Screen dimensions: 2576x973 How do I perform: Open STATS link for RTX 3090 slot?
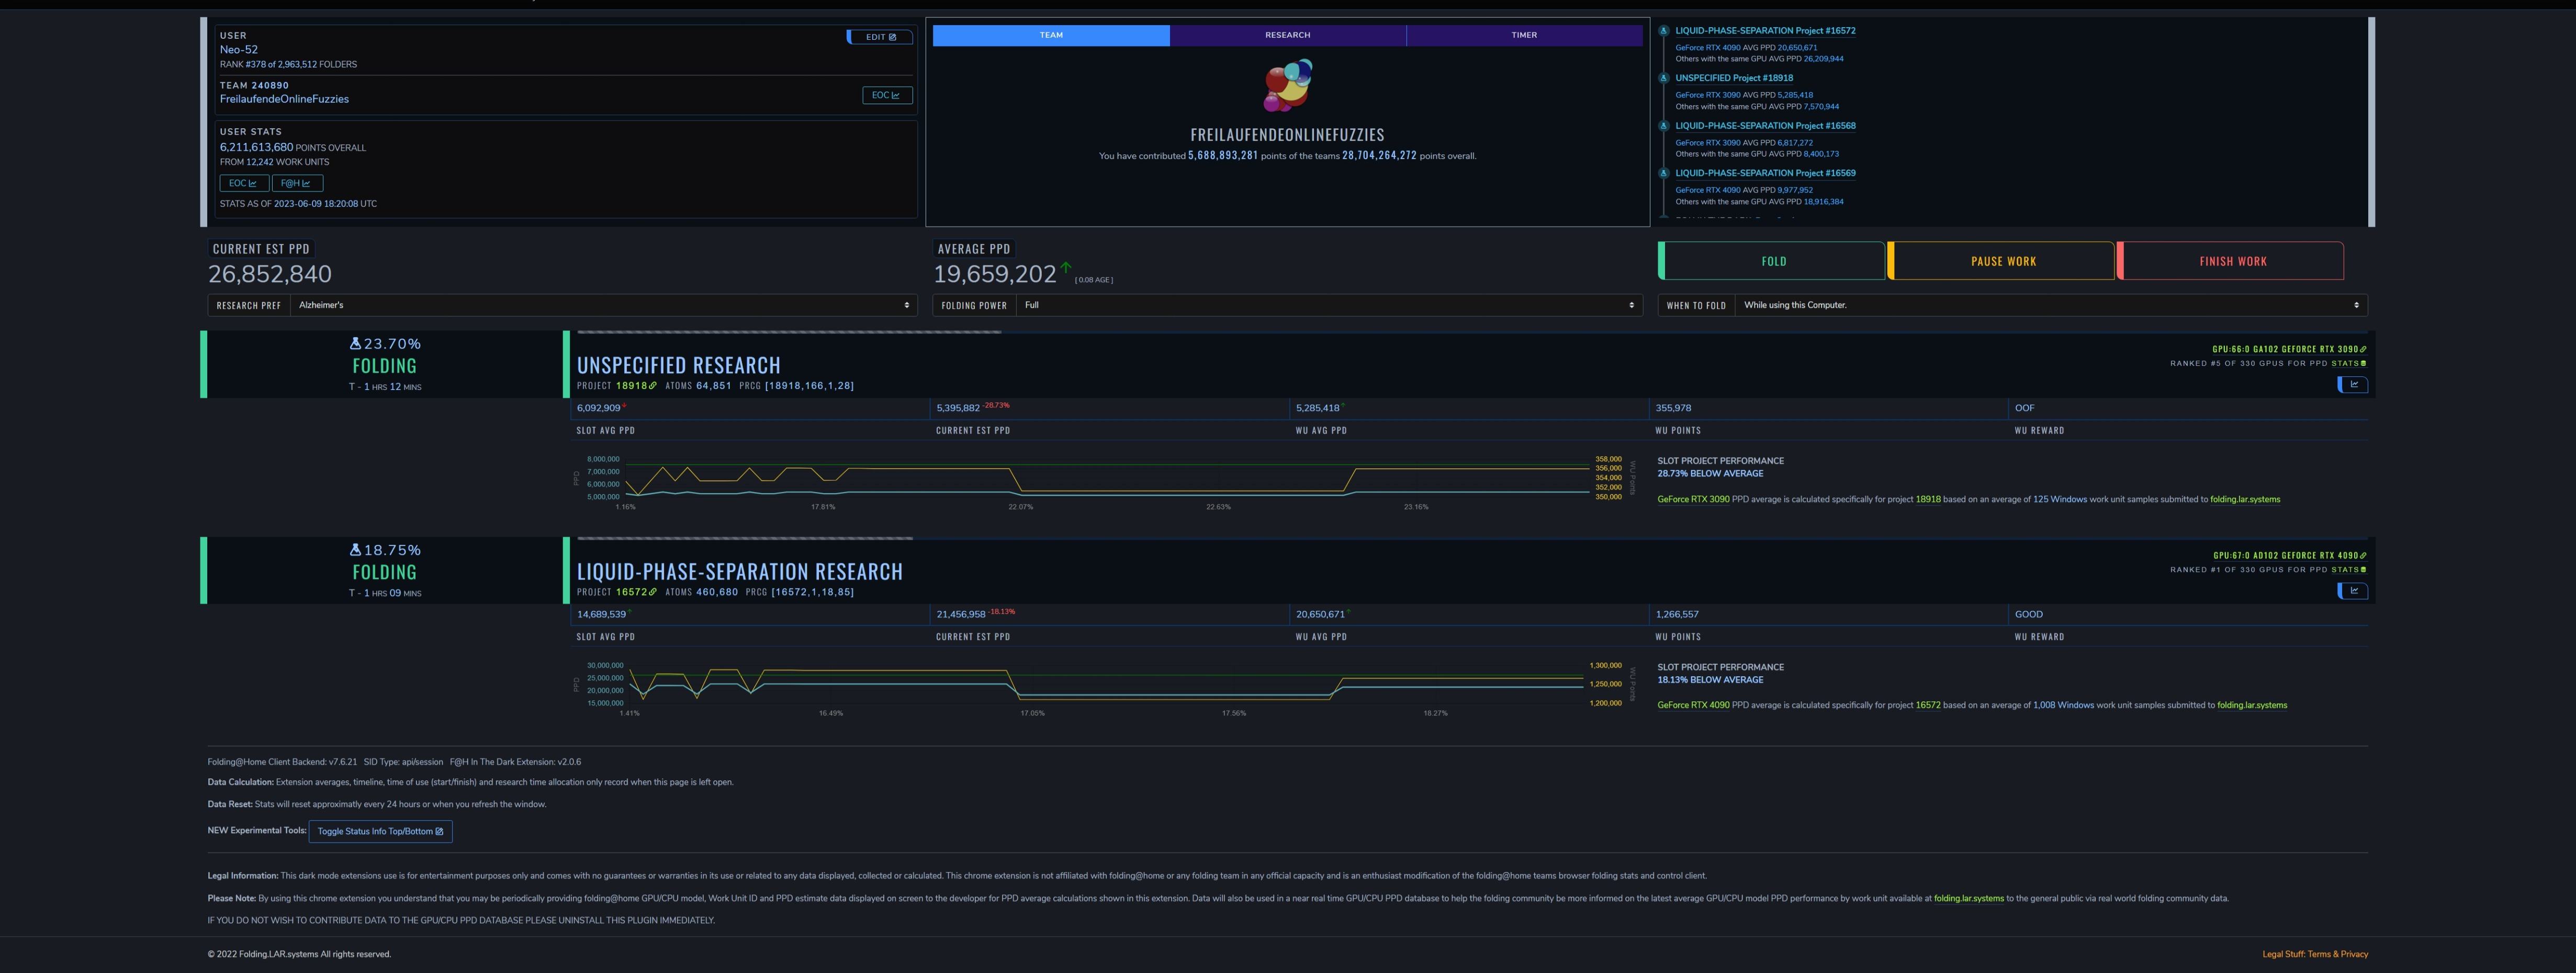point(2349,363)
